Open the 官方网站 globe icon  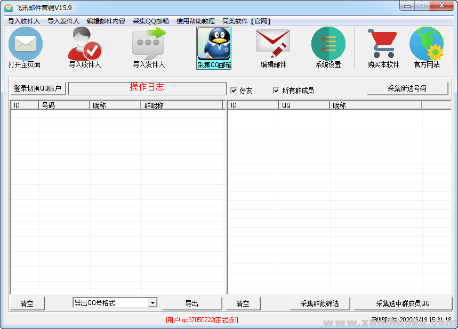[x=427, y=44]
